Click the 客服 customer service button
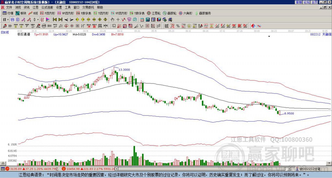Screen dimensions: 332x178 (x=299, y=2)
